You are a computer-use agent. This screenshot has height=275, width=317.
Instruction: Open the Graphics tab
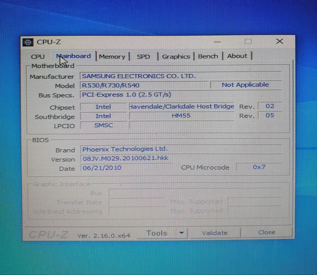[176, 57]
